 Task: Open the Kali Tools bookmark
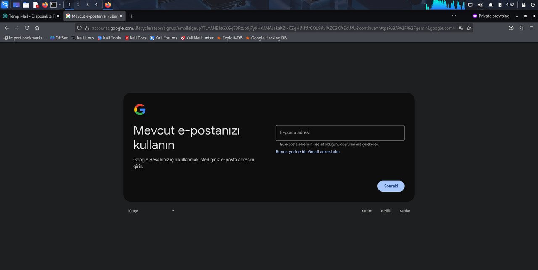coord(109,38)
